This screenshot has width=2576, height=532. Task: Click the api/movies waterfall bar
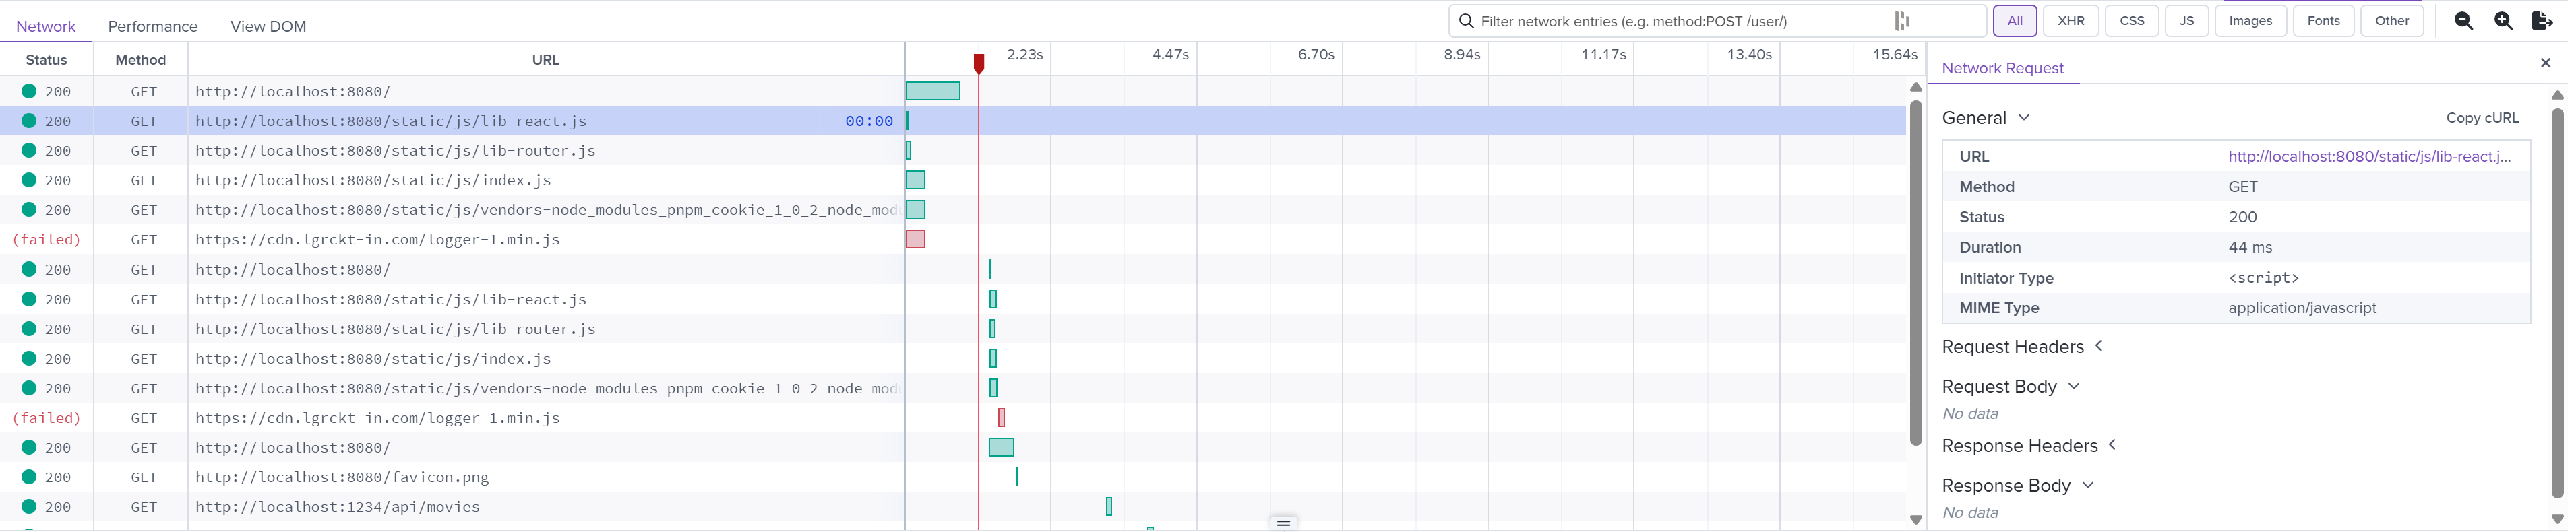(1109, 507)
